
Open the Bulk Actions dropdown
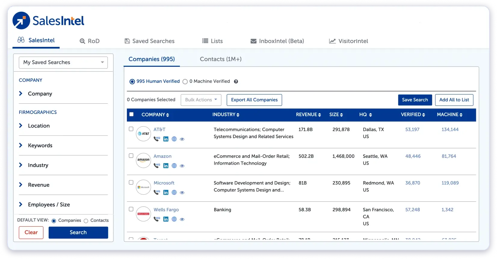click(x=201, y=100)
